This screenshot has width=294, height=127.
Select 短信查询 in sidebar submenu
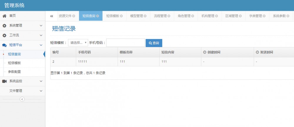tap(14, 54)
